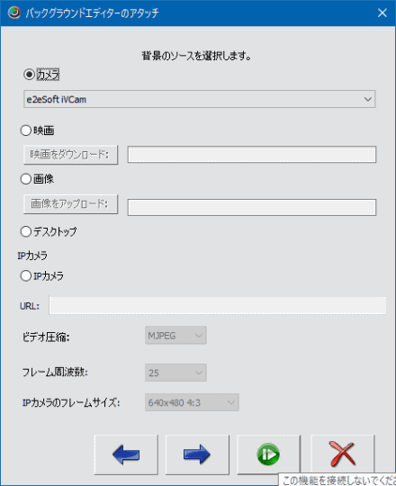This screenshot has height=486, width=396.
Task: Click the image file path field
Action: tap(252, 207)
